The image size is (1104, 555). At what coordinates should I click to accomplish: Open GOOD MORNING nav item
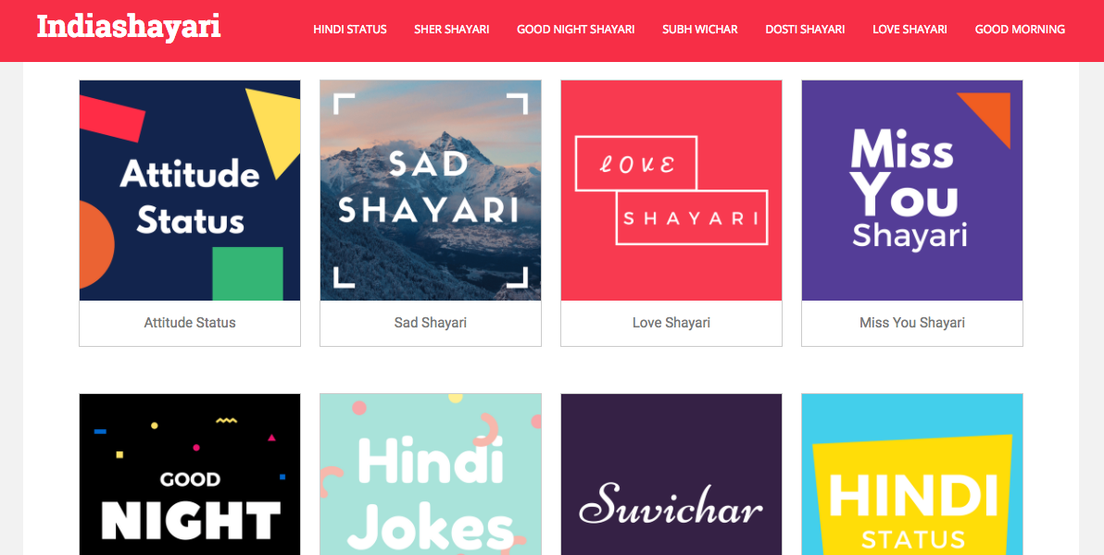1021,30
